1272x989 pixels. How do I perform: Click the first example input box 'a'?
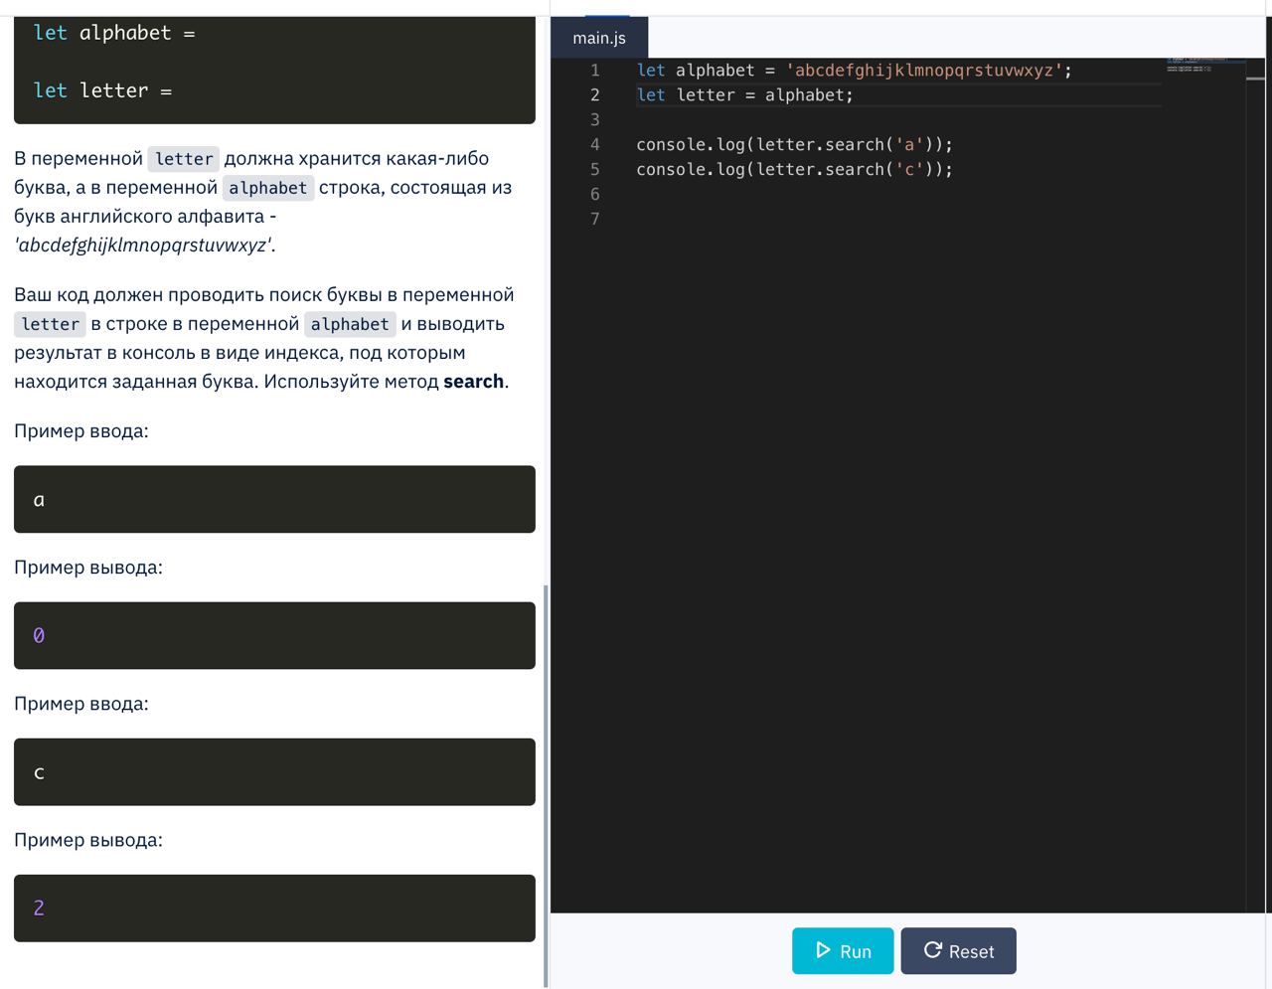tap(274, 499)
